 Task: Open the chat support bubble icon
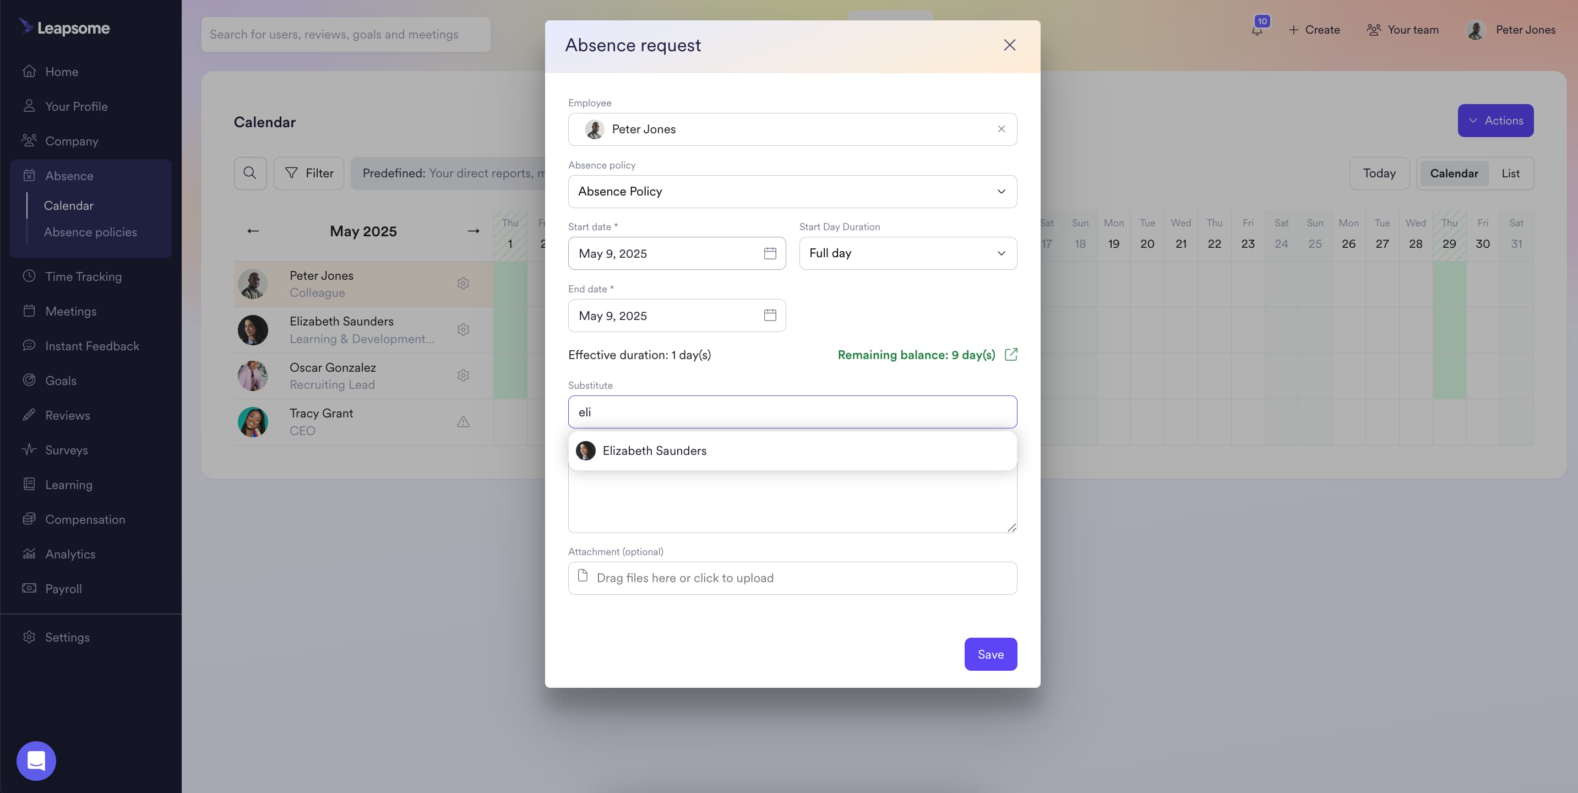click(36, 761)
